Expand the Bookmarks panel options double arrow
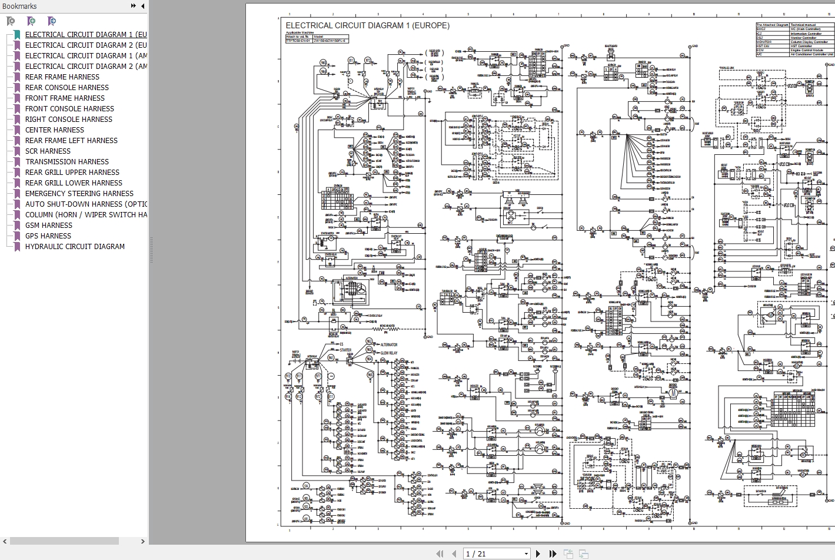Viewport: 835px width, 560px height. pos(134,6)
